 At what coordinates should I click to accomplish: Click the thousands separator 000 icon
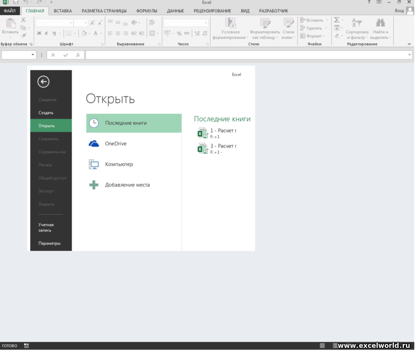coord(187,33)
